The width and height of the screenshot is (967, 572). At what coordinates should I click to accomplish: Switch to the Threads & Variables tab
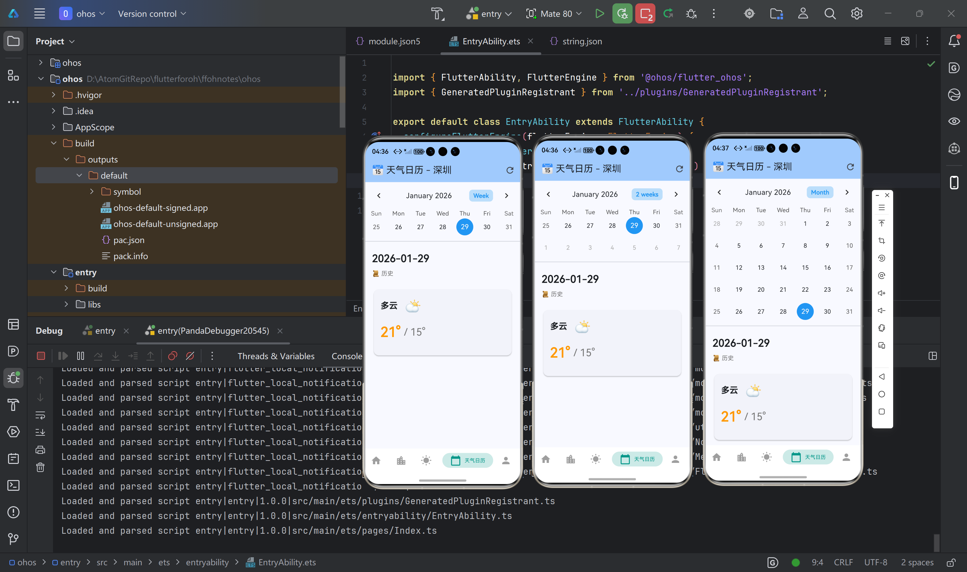[x=276, y=356]
